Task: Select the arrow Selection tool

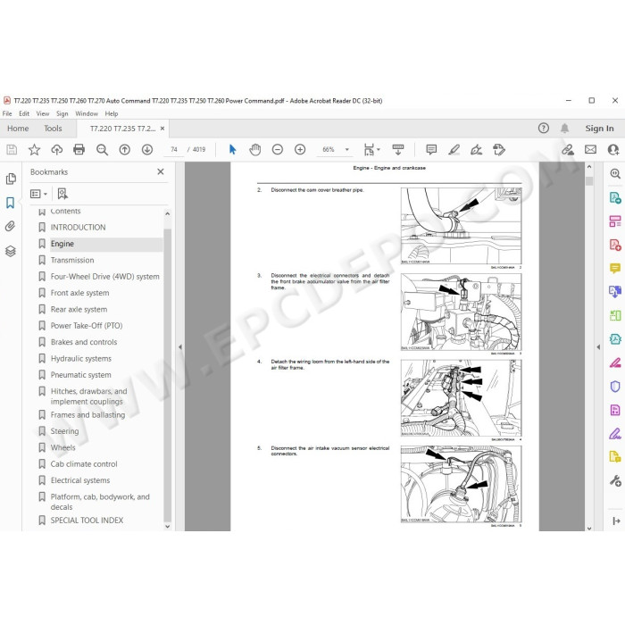Action: pyautogui.click(x=232, y=149)
